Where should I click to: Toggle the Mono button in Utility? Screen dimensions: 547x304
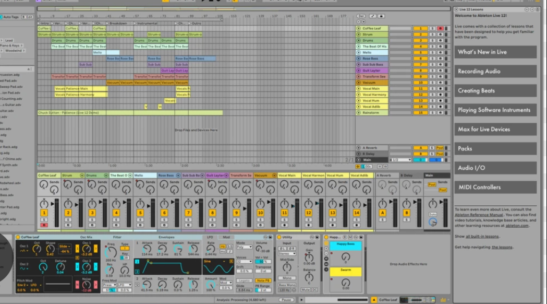pos(287,278)
